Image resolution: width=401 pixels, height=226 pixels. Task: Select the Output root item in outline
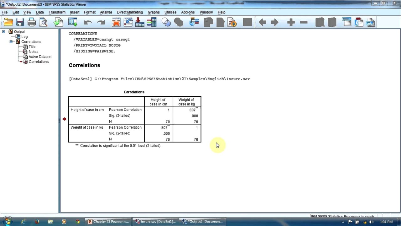coord(19,32)
